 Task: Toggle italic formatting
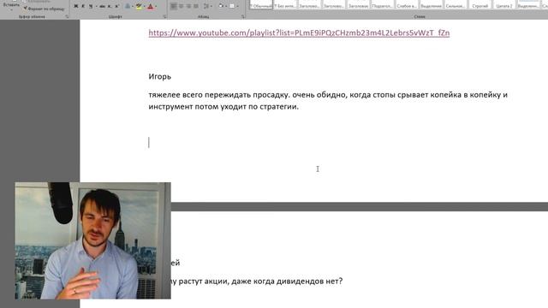tap(83, 6)
